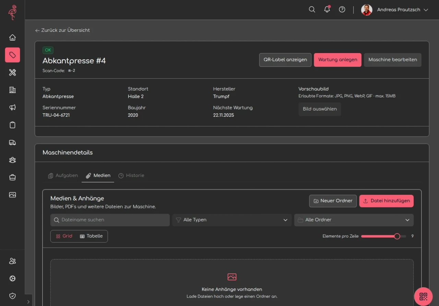The image size is (439, 306).
Task: Open the picture icon in the sidebar
Action: [x=12, y=195]
